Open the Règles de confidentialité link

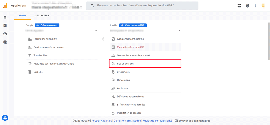click(x=157, y=121)
